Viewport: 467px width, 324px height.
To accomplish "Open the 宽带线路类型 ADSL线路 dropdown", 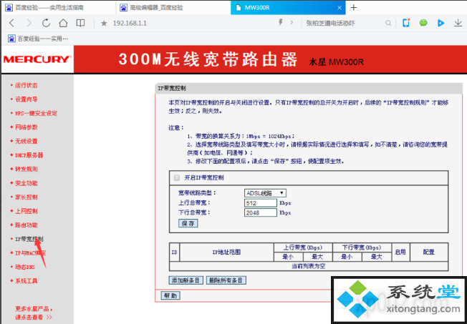I will coord(265,193).
